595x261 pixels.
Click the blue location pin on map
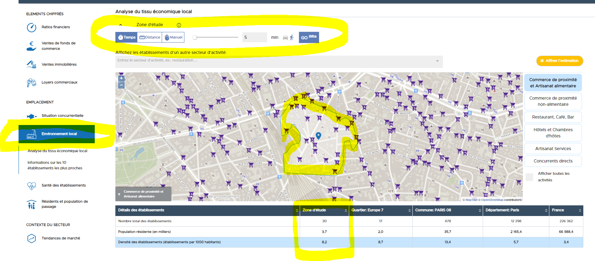coord(318,136)
